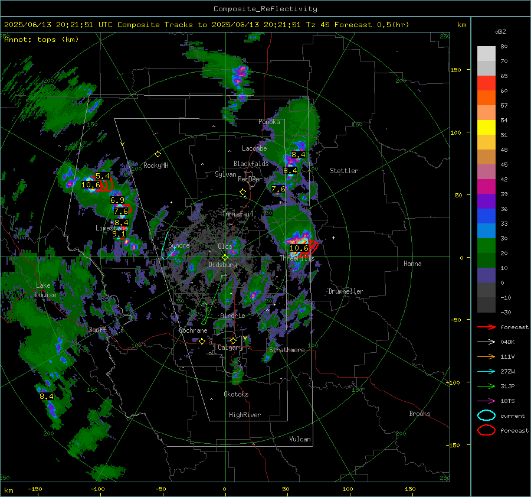
Task: Click the '8.4' top label southwest of Banff
Action: [x=47, y=397]
